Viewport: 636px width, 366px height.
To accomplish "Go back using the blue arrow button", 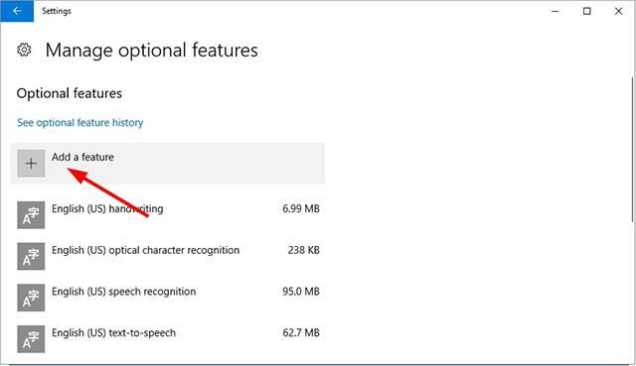I will coord(17,11).
